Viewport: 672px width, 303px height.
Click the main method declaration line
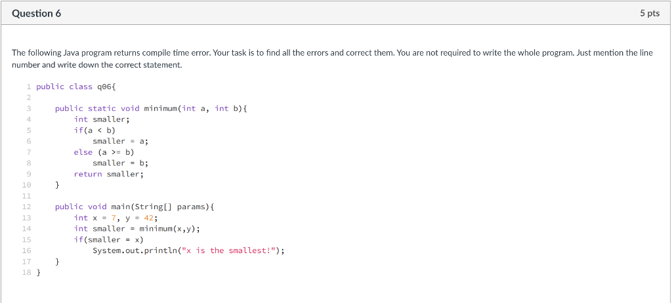coord(135,207)
